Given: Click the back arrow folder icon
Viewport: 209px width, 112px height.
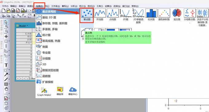Looking at the screenshot, I should 4,16.
